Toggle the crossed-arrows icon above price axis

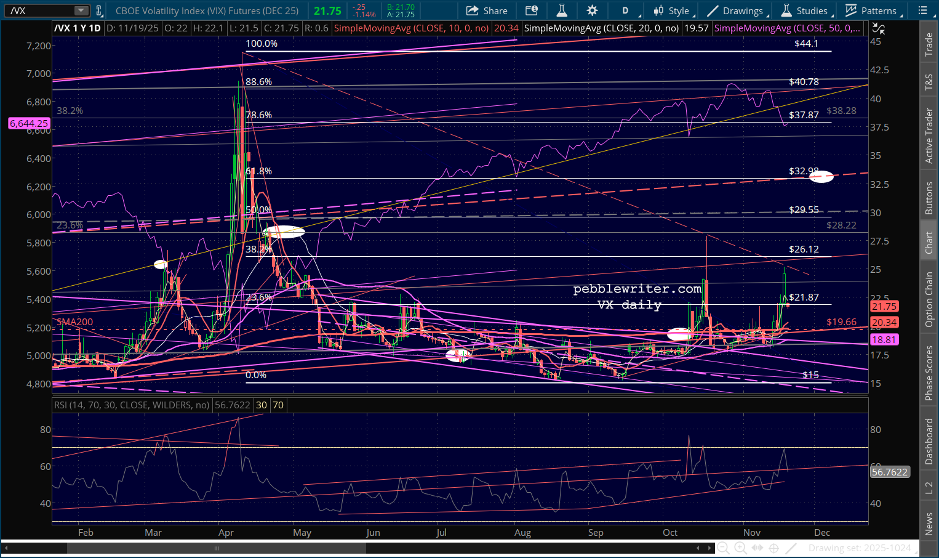coord(879,28)
